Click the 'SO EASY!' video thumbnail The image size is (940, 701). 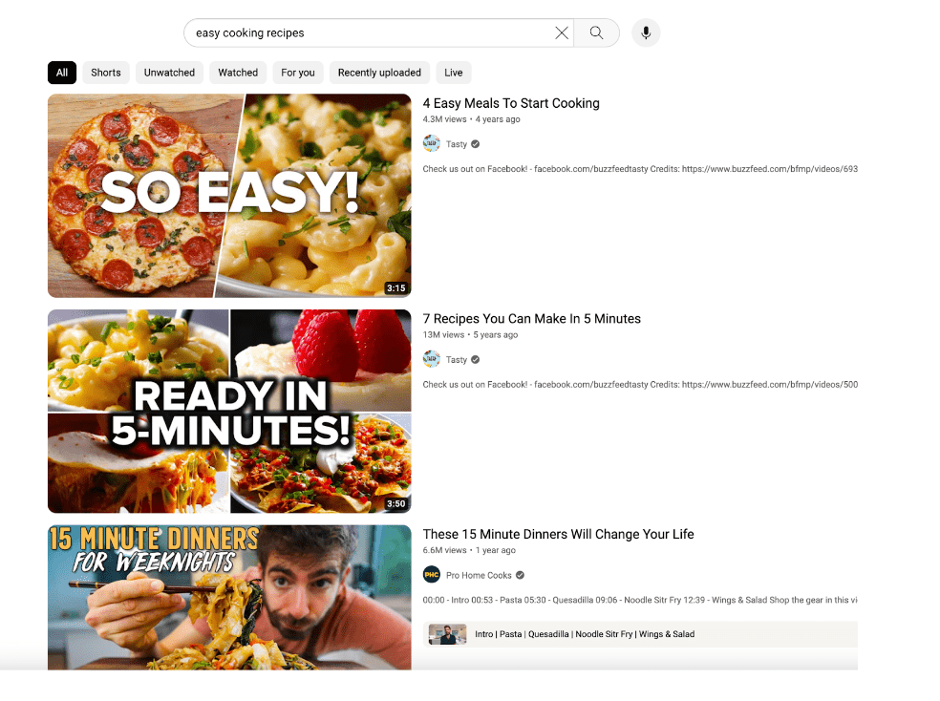(229, 196)
